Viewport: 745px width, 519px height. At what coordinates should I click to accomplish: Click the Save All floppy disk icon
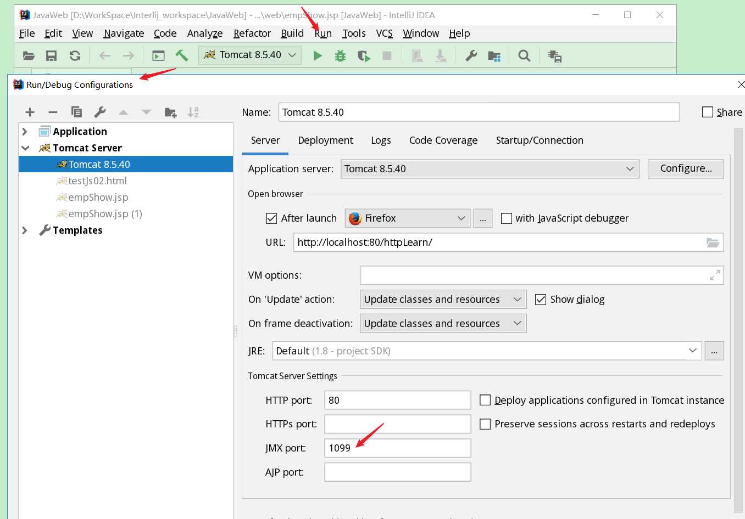tap(52, 55)
